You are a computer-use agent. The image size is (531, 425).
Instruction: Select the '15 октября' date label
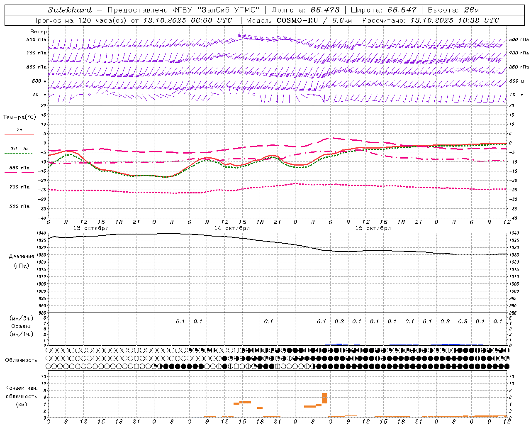coord(373,228)
